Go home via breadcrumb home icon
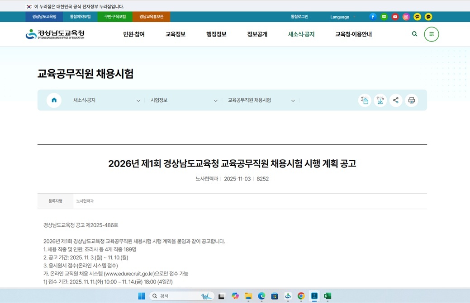The width and height of the screenshot is (470, 303). pos(54,100)
